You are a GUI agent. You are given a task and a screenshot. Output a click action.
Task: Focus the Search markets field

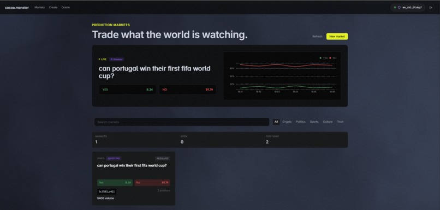coord(182,122)
